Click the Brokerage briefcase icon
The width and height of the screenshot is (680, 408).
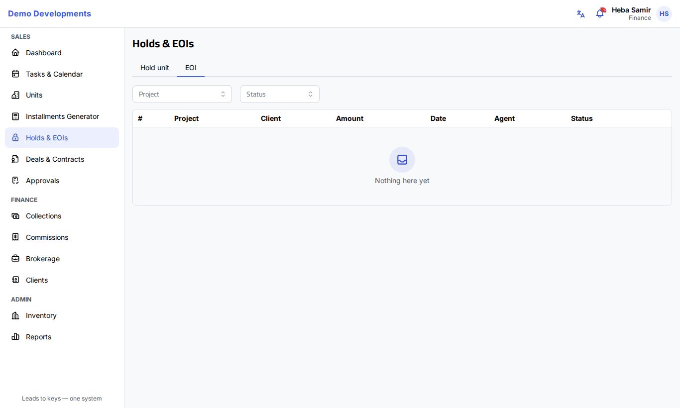15,259
